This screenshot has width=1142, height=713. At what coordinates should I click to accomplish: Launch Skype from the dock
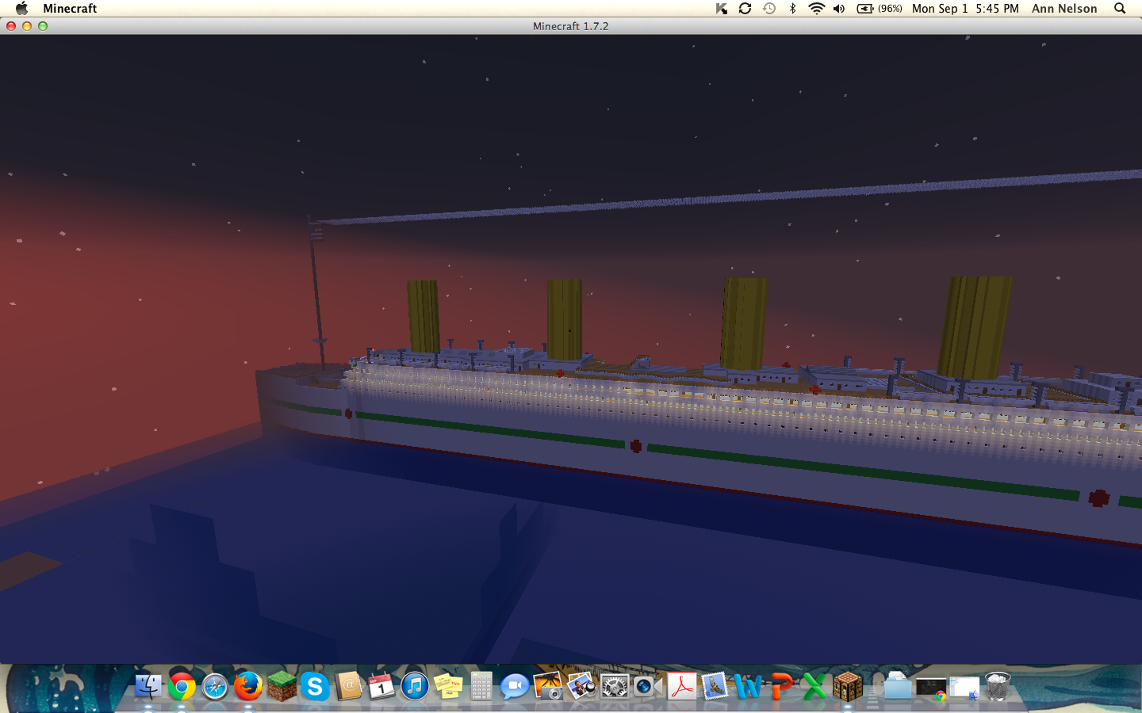coord(315,686)
